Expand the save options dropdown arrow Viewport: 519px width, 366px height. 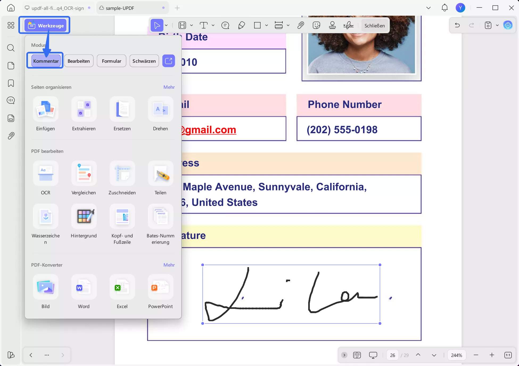pos(497,25)
